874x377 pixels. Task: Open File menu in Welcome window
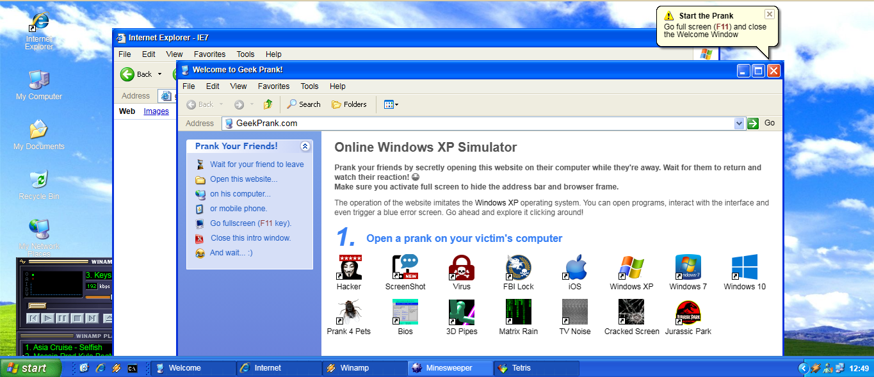pos(189,86)
